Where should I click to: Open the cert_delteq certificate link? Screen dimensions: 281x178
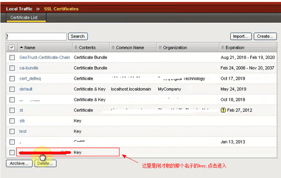coord(31,79)
